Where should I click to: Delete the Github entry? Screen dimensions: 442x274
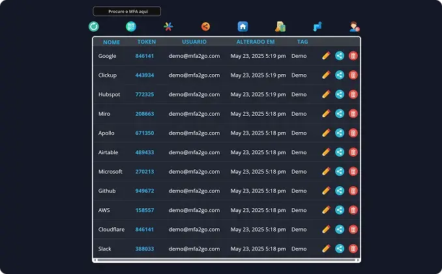click(353, 191)
